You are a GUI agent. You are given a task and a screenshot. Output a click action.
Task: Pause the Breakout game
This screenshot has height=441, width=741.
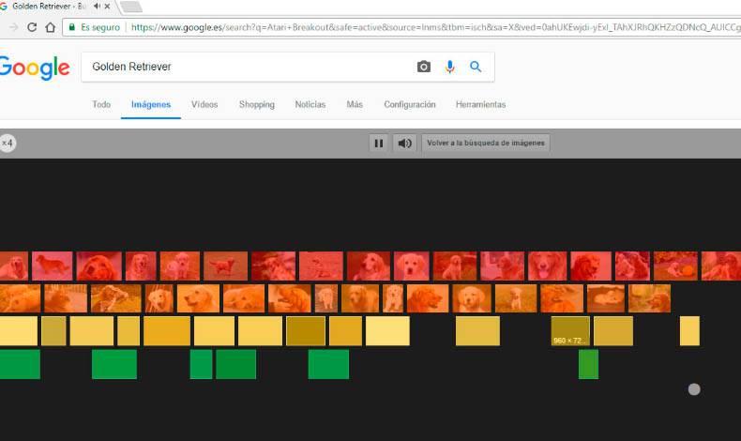pyautogui.click(x=379, y=143)
